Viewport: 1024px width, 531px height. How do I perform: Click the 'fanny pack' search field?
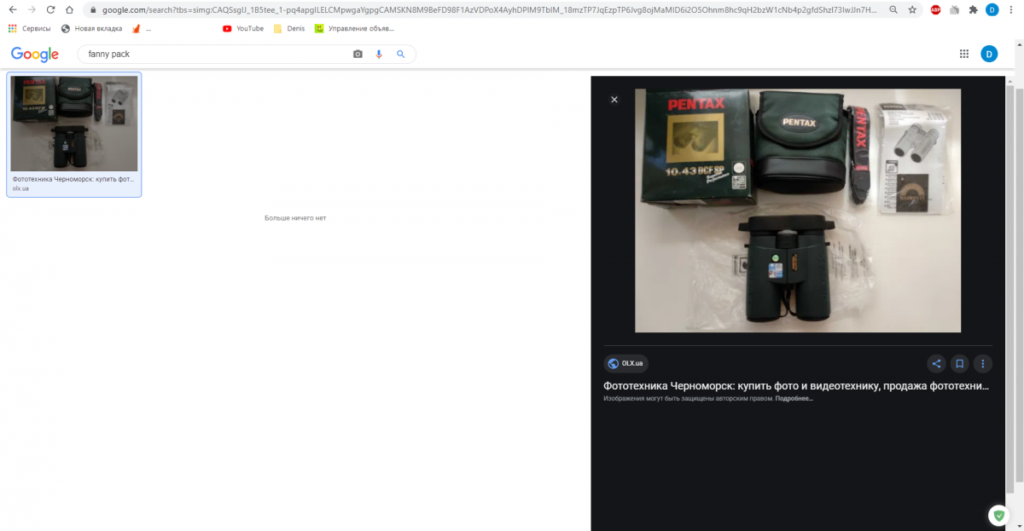pyautogui.click(x=213, y=54)
